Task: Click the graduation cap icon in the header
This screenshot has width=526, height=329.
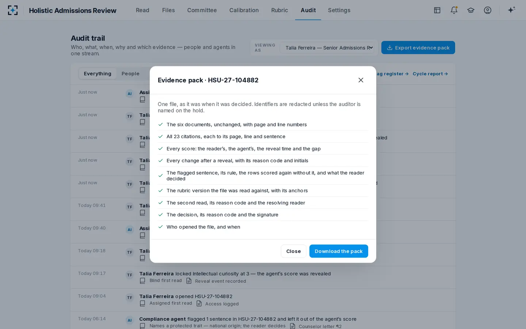Action: [x=471, y=10]
